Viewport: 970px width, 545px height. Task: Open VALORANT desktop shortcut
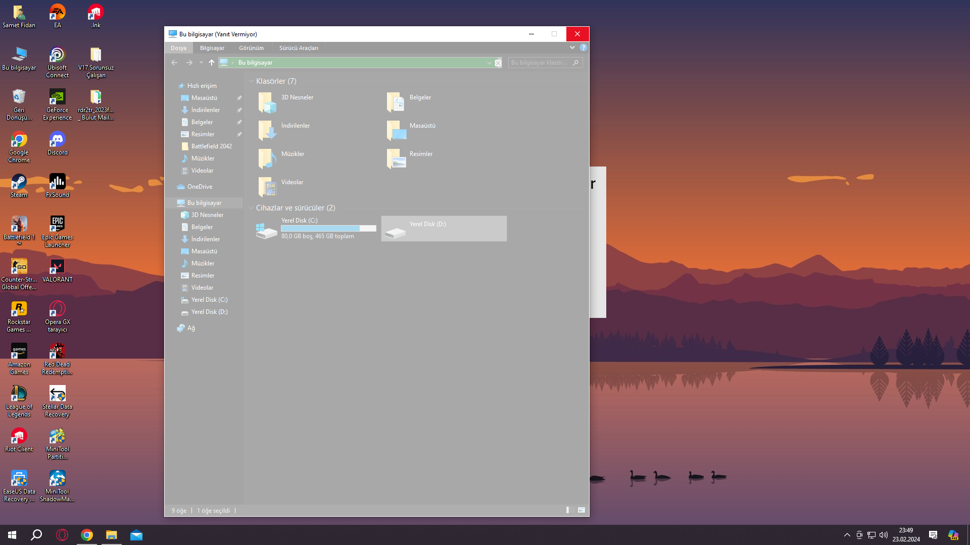(x=58, y=270)
